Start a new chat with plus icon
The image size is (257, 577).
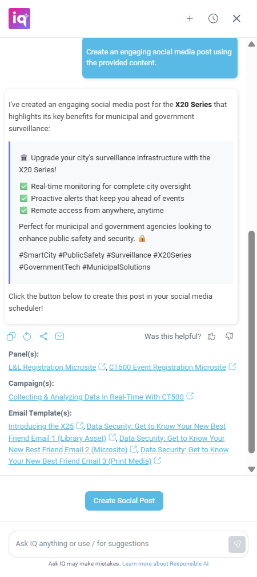coord(190,18)
